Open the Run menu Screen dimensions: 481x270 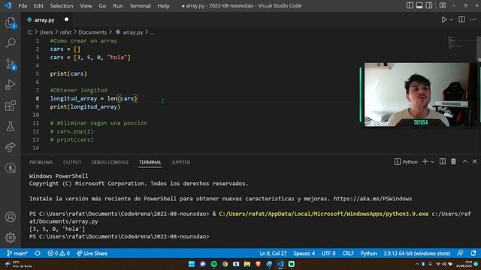click(117, 6)
